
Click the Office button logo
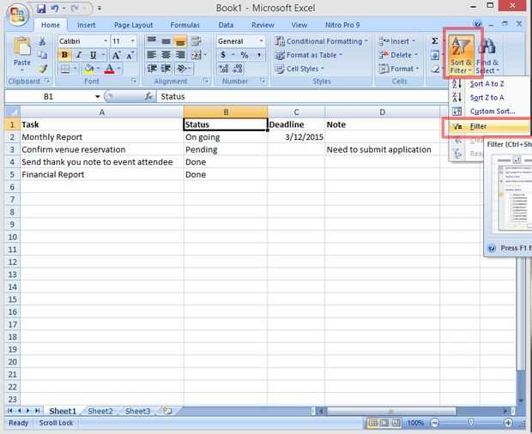[17, 15]
